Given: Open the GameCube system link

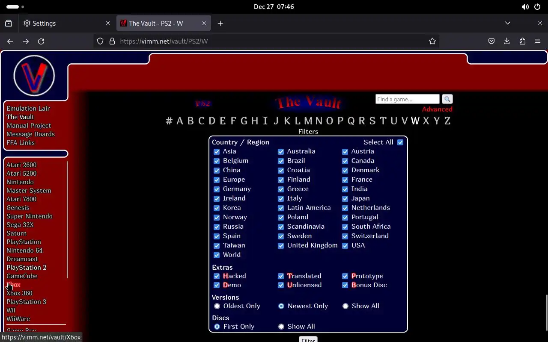Looking at the screenshot, I should 22,276.
